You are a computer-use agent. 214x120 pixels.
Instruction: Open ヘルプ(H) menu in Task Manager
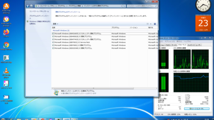click(187, 41)
